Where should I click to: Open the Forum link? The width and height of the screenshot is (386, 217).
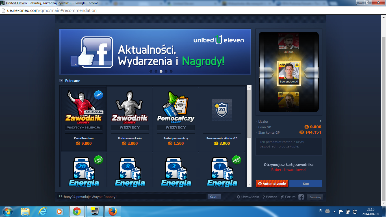click(x=288, y=197)
